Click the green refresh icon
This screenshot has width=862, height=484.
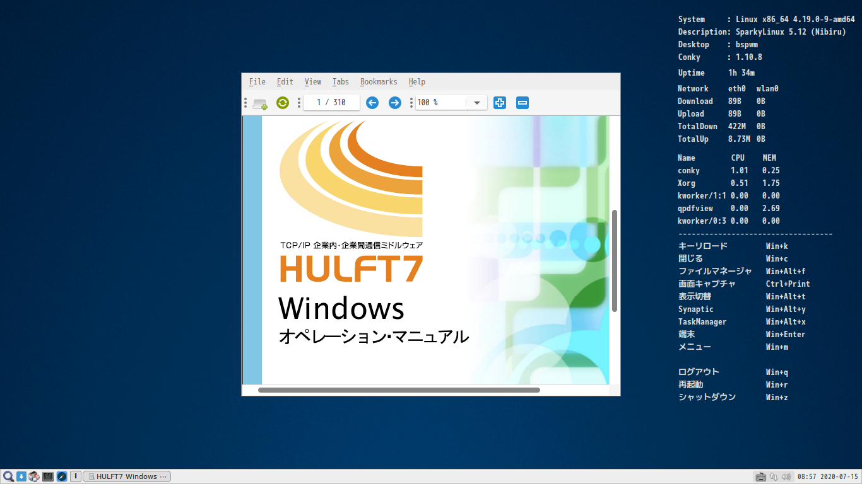[x=283, y=103]
